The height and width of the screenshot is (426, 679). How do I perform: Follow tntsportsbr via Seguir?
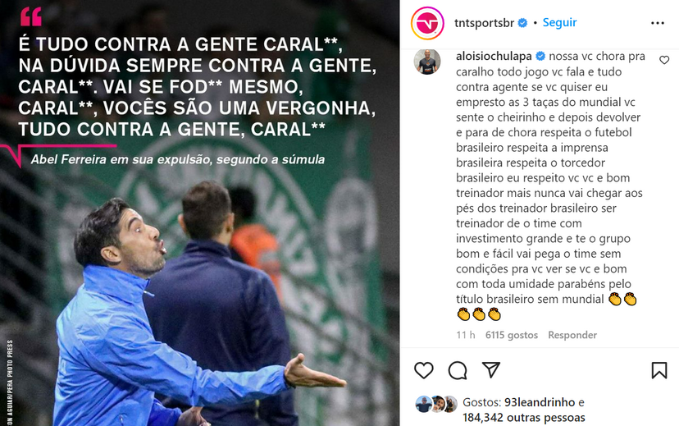pyautogui.click(x=559, y=22)
